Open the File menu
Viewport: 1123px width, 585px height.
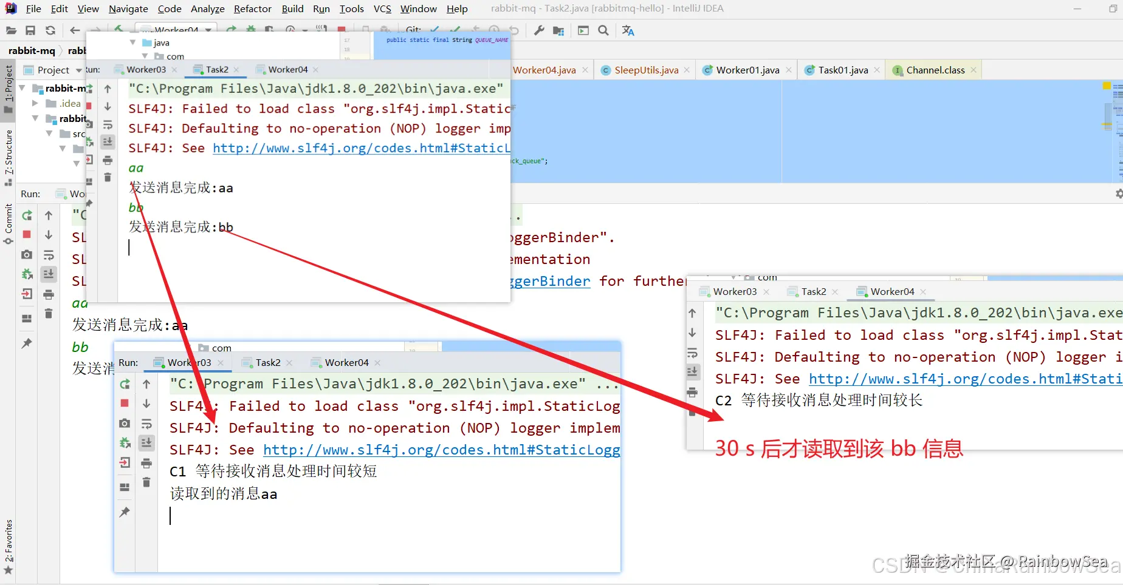pos(33,8)
